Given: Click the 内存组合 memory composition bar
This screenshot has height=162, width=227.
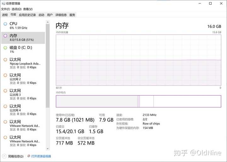Looking at the screenshot, I should 138,101.
